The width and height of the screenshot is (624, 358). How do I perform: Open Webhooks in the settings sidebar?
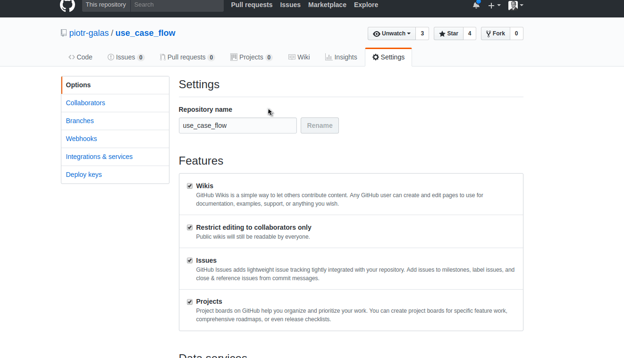pyautogui.click(x=115, y=139)
